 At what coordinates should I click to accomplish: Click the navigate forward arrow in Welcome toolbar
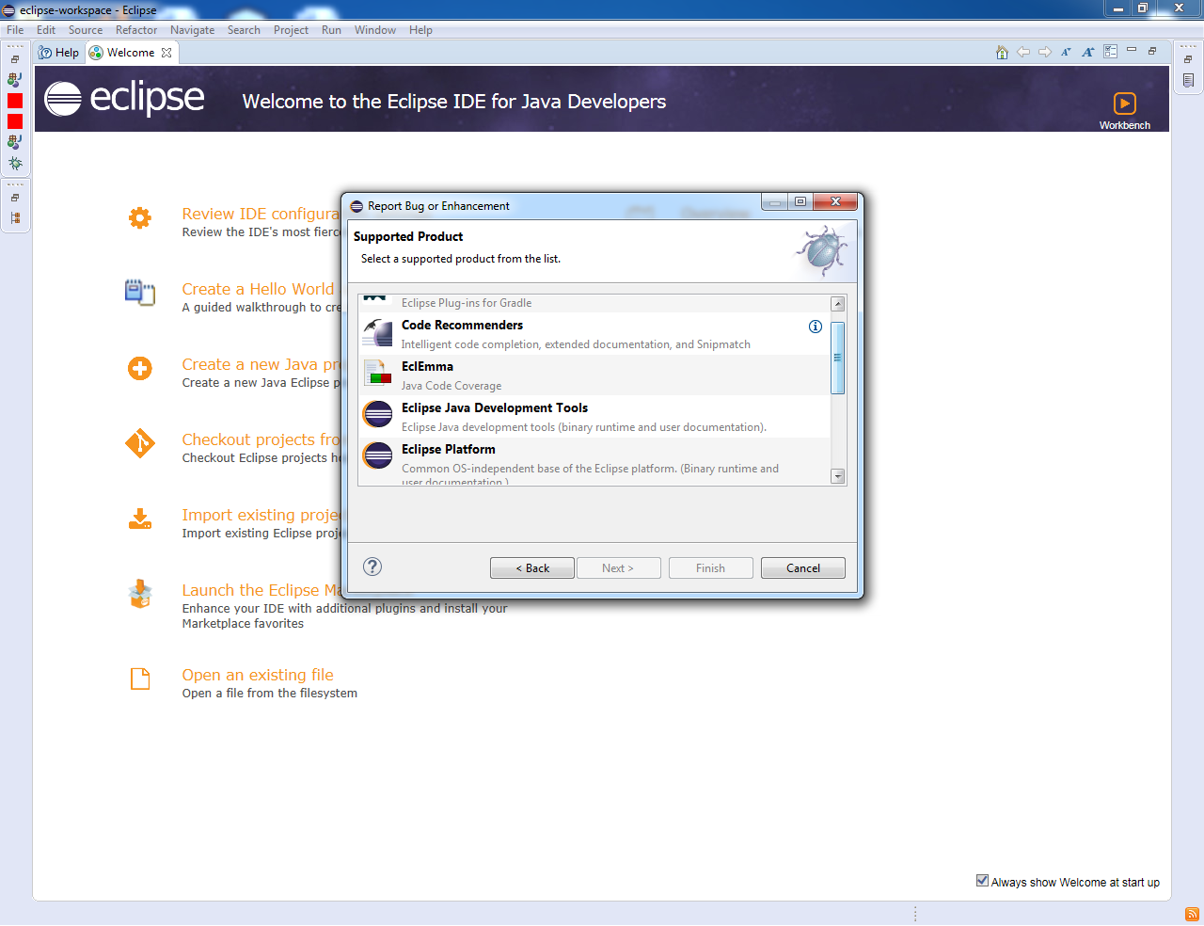coord(1045,53)
